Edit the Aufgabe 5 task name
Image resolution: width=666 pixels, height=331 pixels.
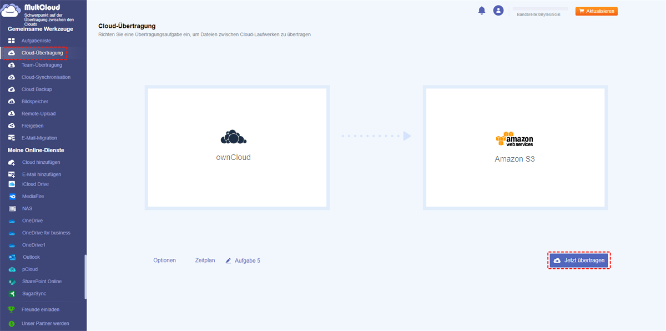[x=248, y=260]
